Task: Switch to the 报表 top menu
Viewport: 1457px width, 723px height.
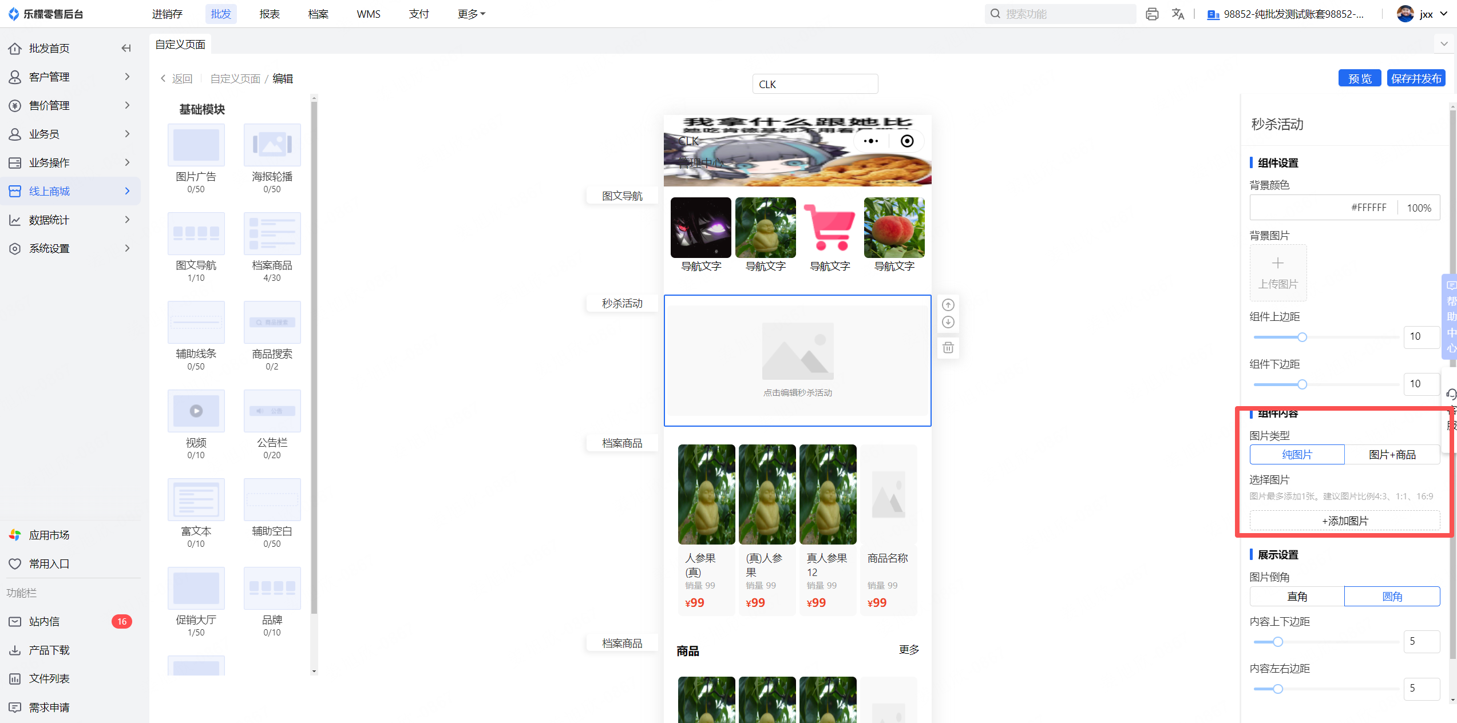Action: tap(269, 14)
